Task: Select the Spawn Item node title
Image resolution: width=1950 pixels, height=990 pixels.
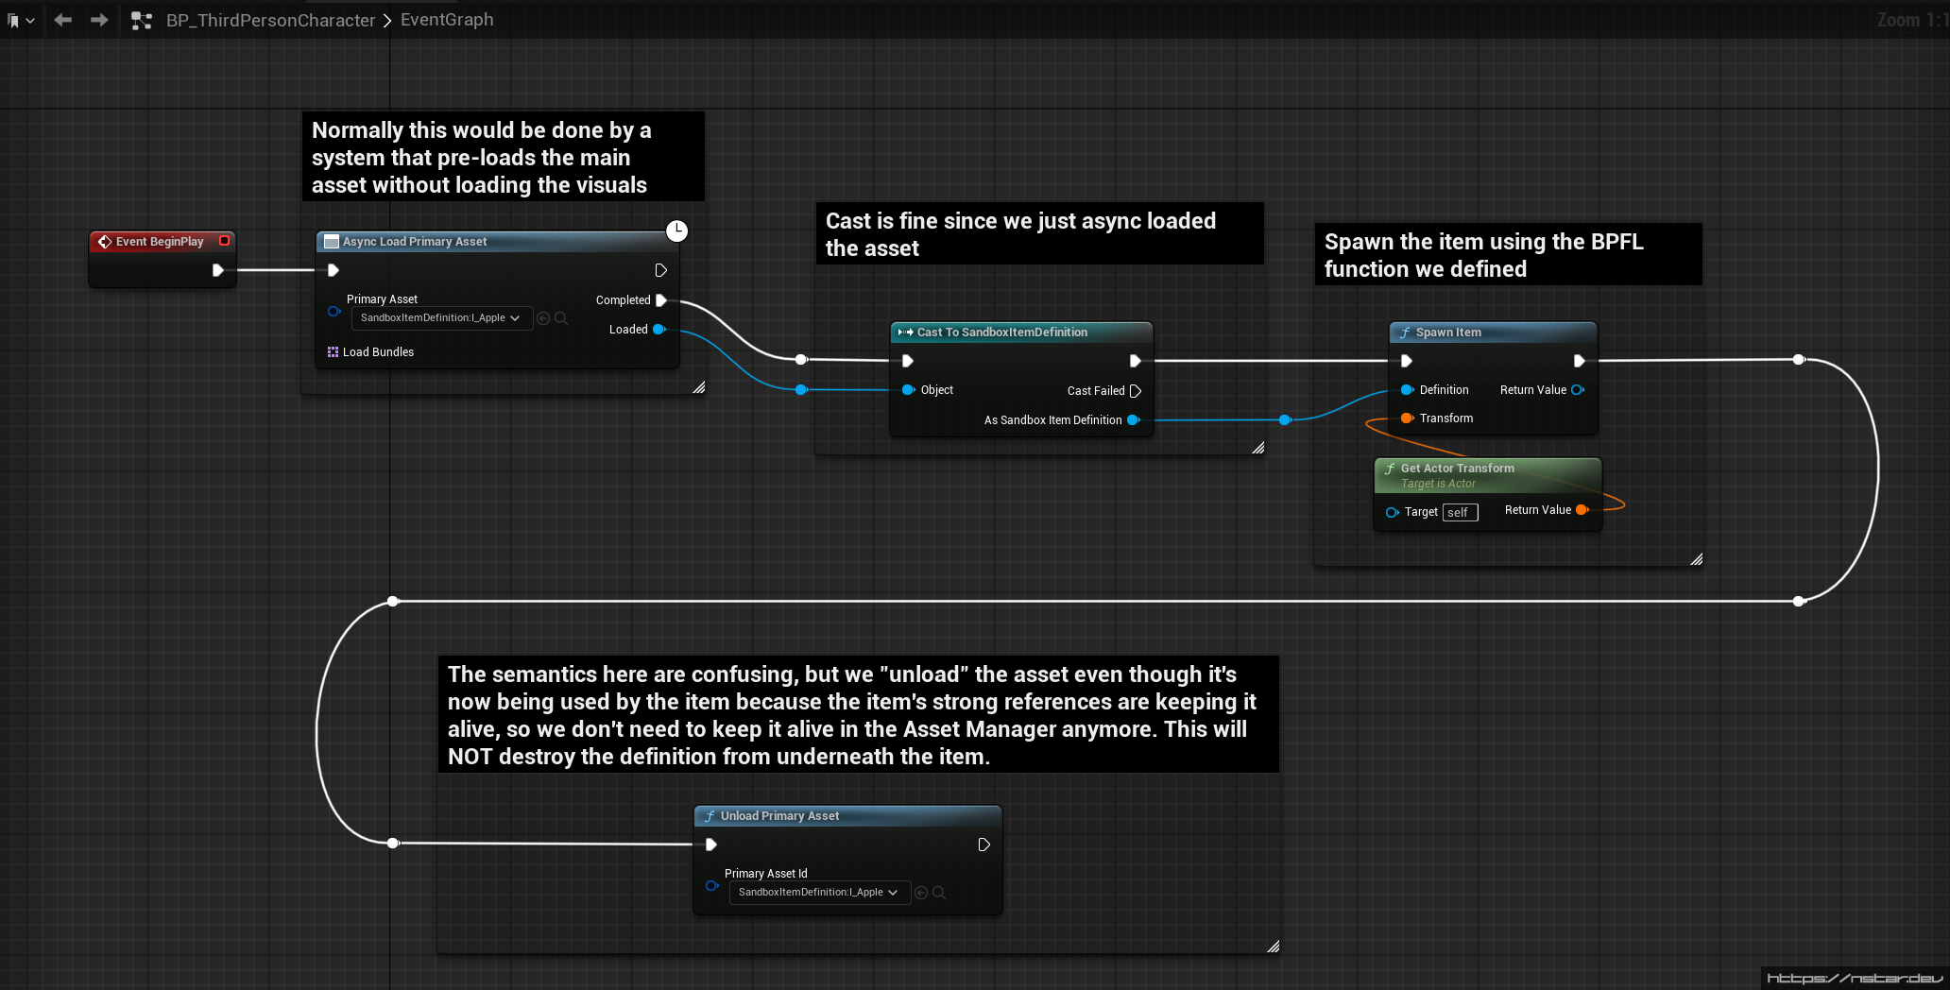Action: (x=1447, y=333)
